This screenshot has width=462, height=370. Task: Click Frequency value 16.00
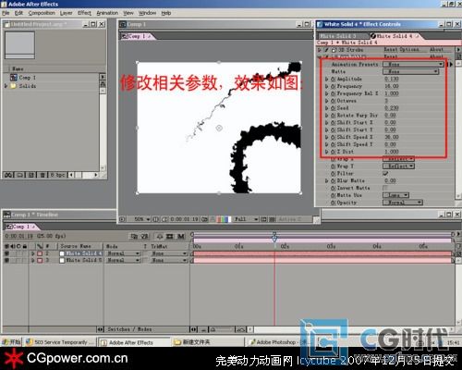(392, 86)
